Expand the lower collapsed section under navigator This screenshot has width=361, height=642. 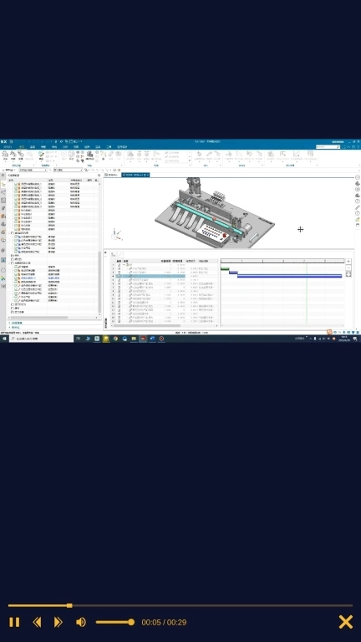point(15,327)
